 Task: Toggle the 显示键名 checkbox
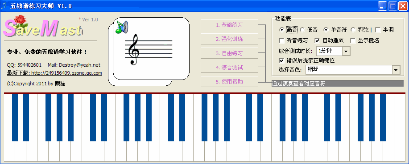pos(353,40)
